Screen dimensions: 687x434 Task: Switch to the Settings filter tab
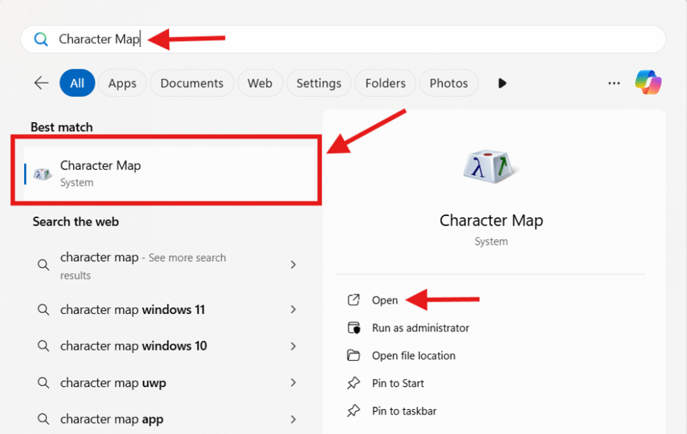pos(319,83)
